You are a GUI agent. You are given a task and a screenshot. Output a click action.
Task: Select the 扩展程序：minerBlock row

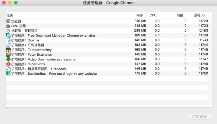point(107,64)
